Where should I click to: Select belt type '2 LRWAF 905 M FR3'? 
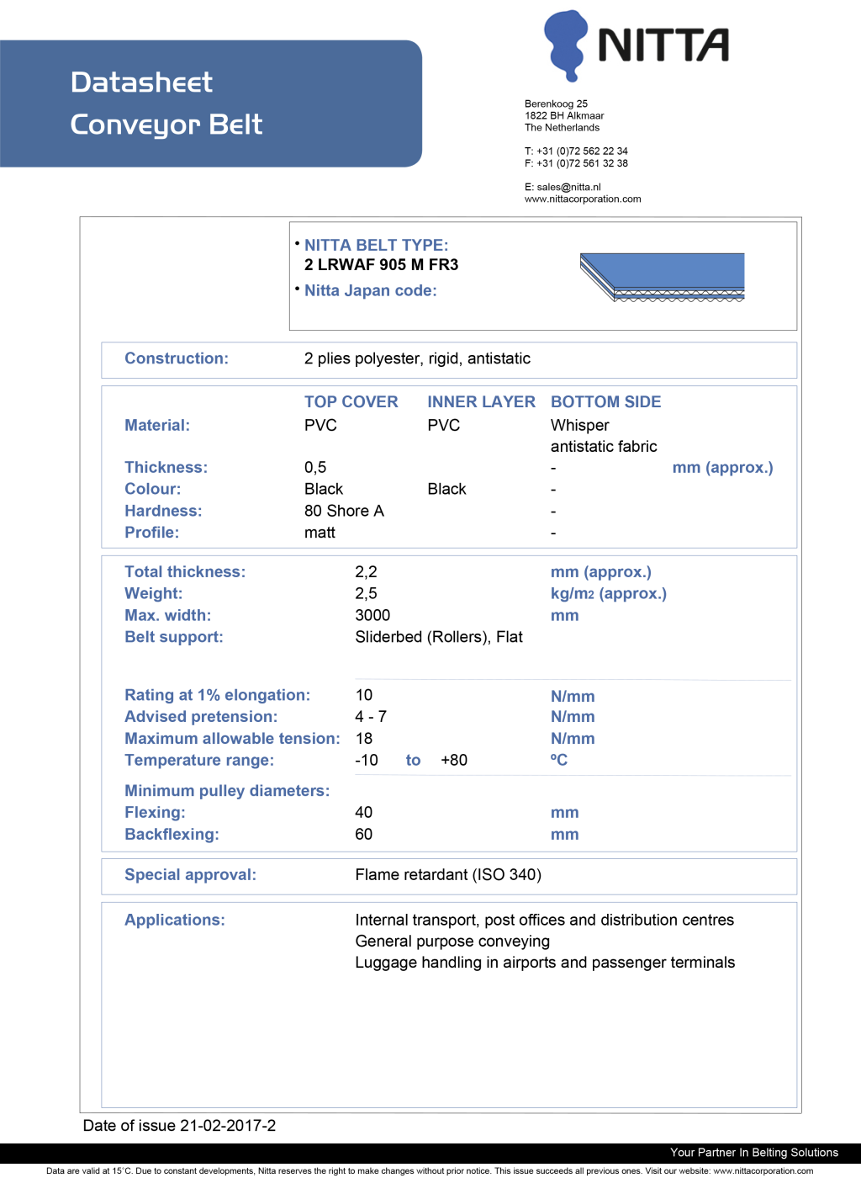382,265
